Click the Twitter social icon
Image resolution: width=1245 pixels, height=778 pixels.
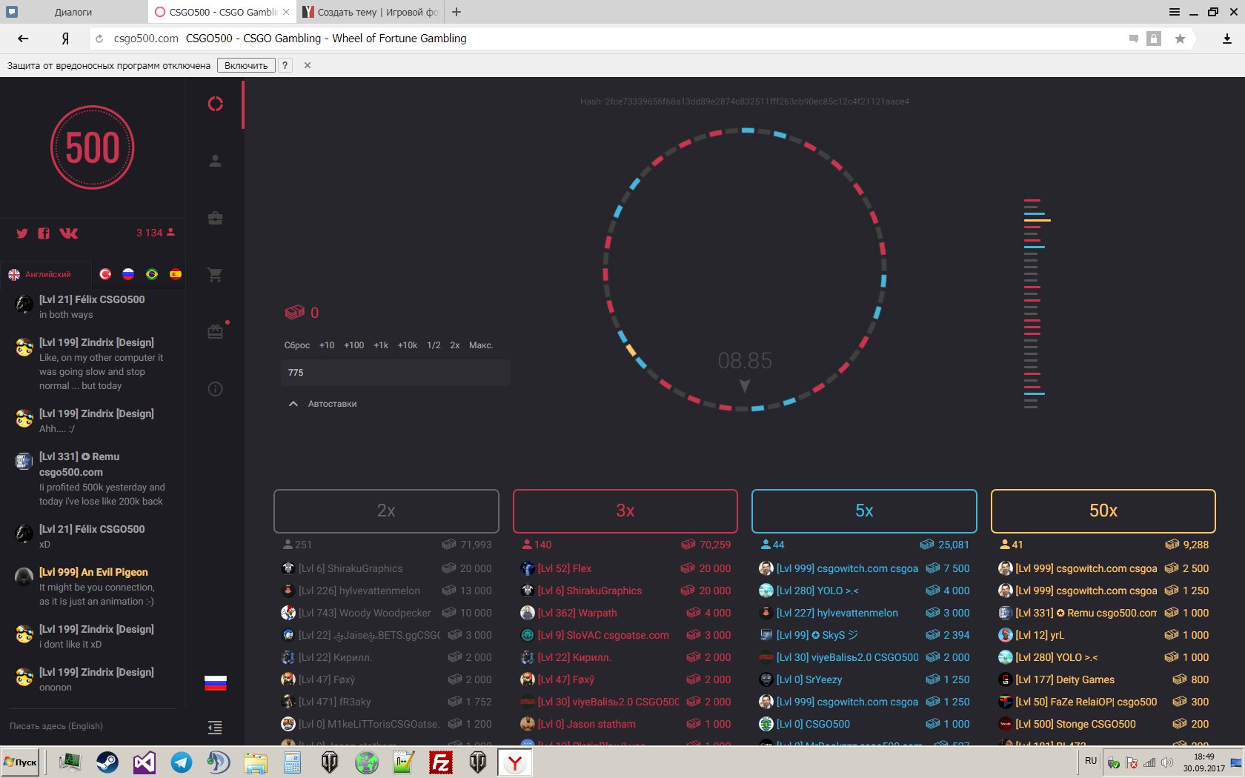point(22,233)
